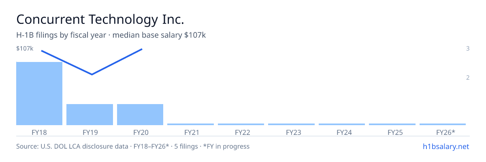This screenshot has width=486, height=162.
Task: Click the FY20 axis label
Action: coord(140,132)
